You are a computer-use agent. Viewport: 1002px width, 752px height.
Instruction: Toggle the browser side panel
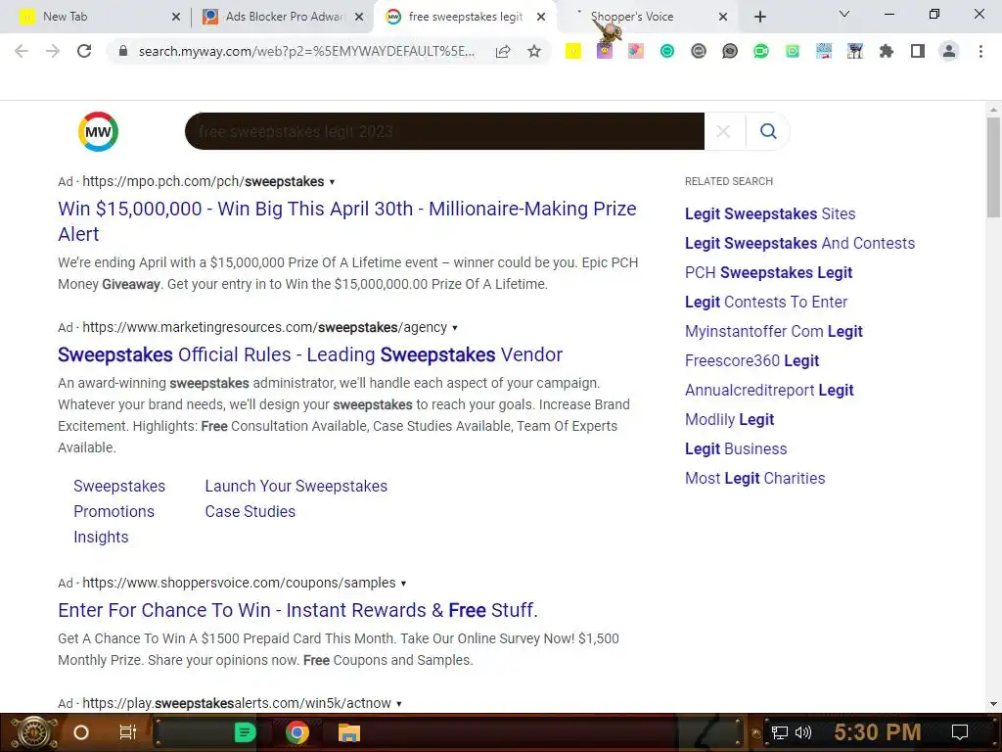tap(918, 51)
